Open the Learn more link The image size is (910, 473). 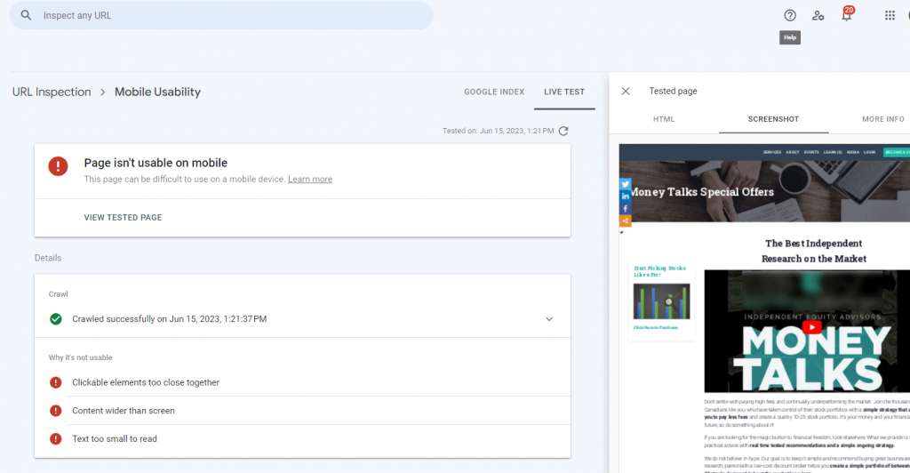[x=310, y=180]
